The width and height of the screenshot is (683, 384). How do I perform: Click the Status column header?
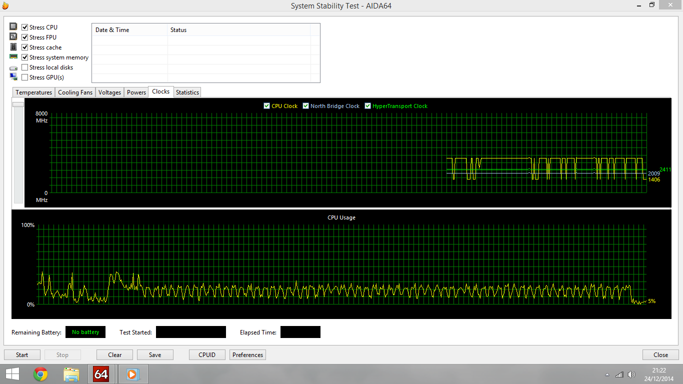coord(239,30)
